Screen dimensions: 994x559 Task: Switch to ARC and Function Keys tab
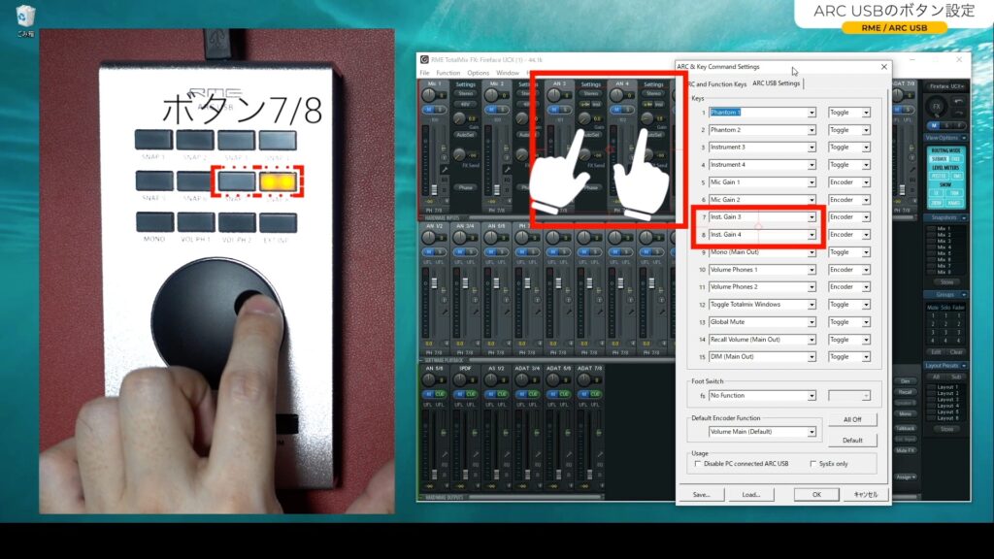click(x=717, y=83)
